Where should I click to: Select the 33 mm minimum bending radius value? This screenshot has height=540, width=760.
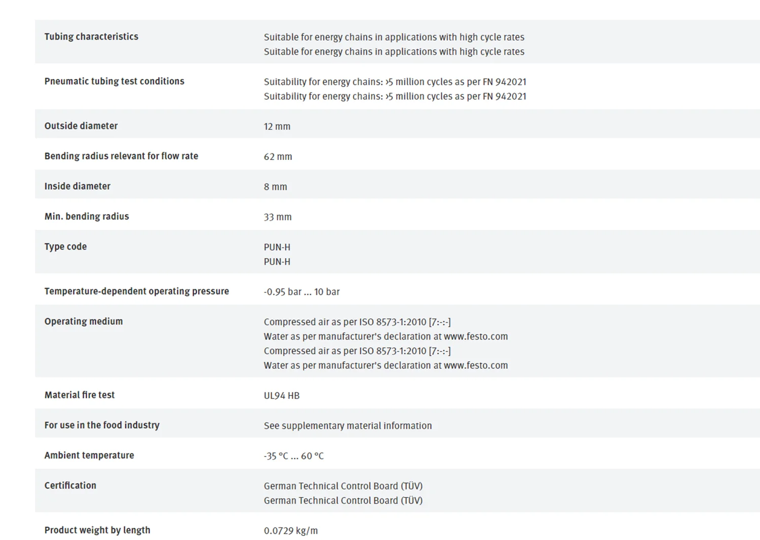pyautogui.click(x=278, y=217)
